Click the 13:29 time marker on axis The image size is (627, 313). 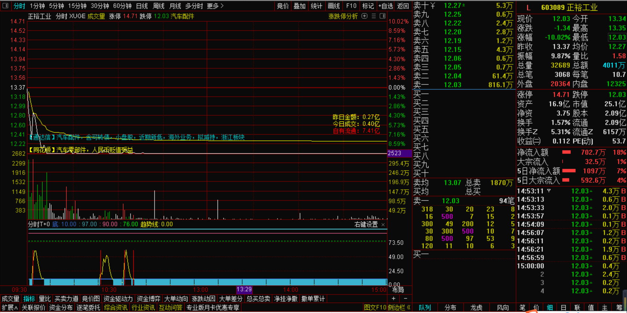coord(244,290)
